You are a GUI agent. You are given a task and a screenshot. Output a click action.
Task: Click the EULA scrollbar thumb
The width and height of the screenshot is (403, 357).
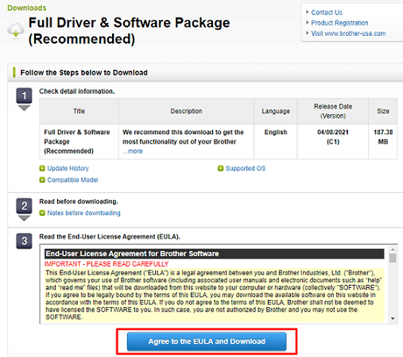tap(393, 258)
